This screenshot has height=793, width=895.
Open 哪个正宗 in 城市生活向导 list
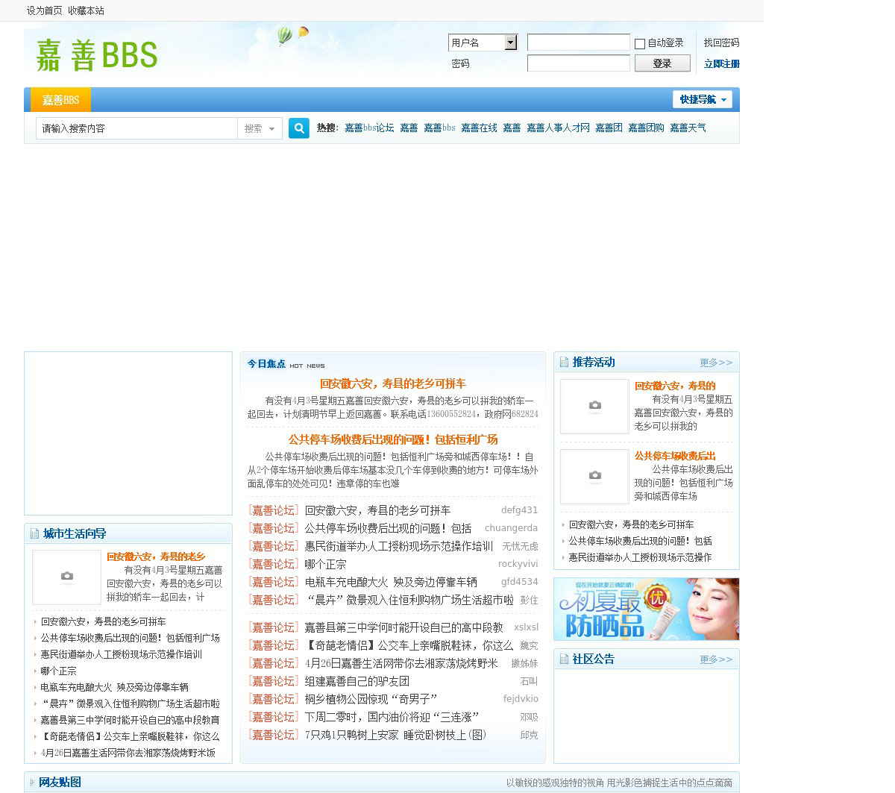click(x=58, y=671)
